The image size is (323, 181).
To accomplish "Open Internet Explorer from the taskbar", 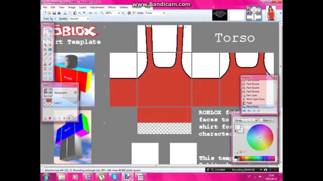I will point(88,177).
